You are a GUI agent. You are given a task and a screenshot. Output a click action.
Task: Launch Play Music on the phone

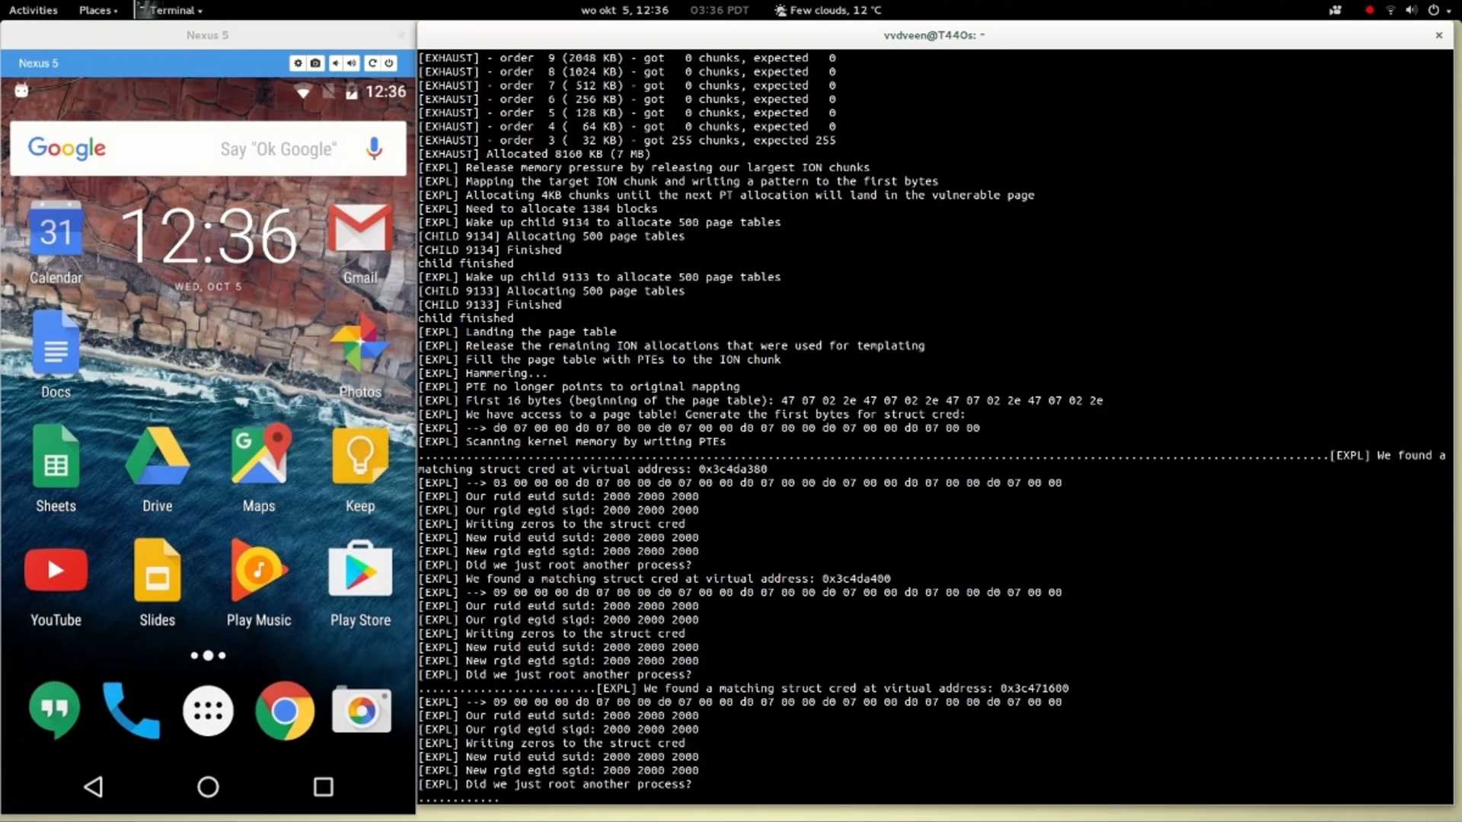click(x=259, y=583)
